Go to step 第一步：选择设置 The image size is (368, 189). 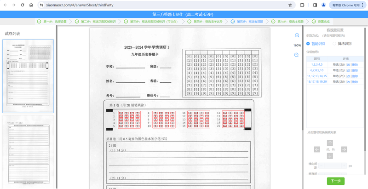pos(52,22)
